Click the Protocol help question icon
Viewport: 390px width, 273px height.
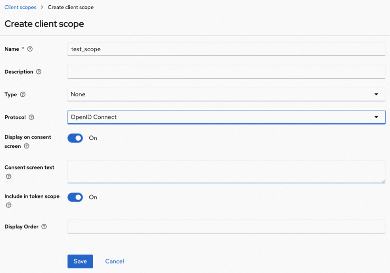[32, 118]
